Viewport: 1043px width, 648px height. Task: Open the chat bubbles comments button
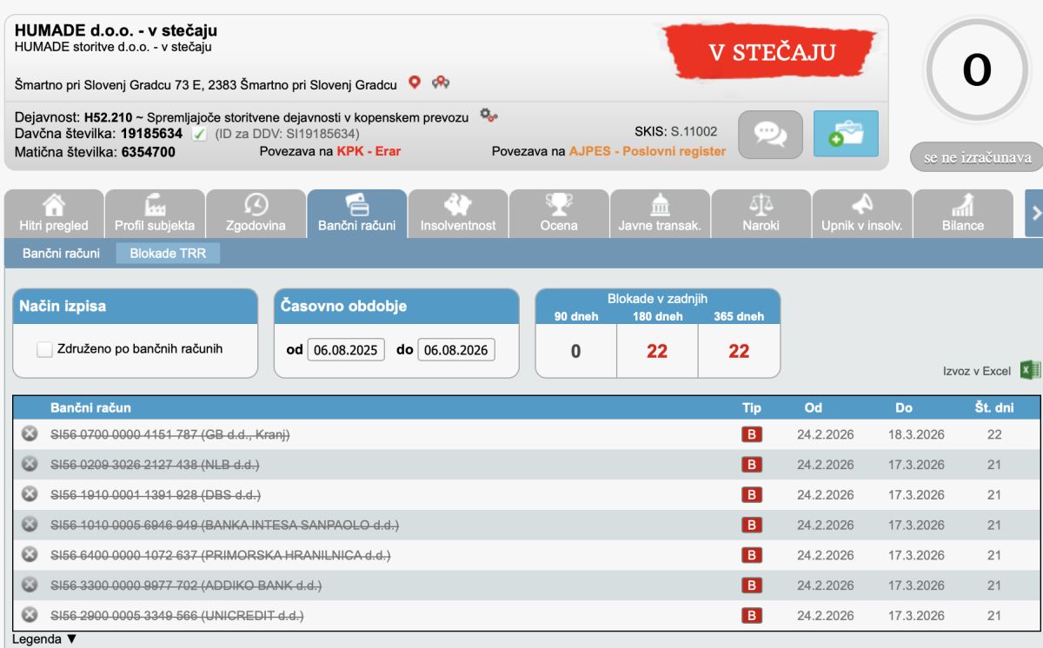tap(770, 134)
